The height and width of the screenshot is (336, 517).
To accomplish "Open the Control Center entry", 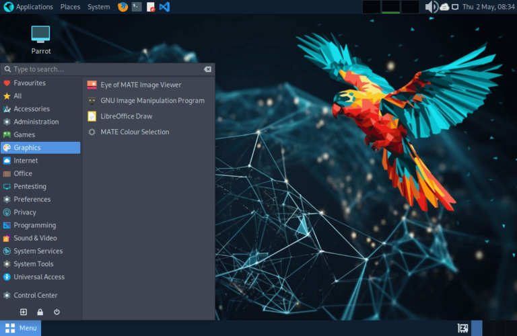I will tap(40, 295).
